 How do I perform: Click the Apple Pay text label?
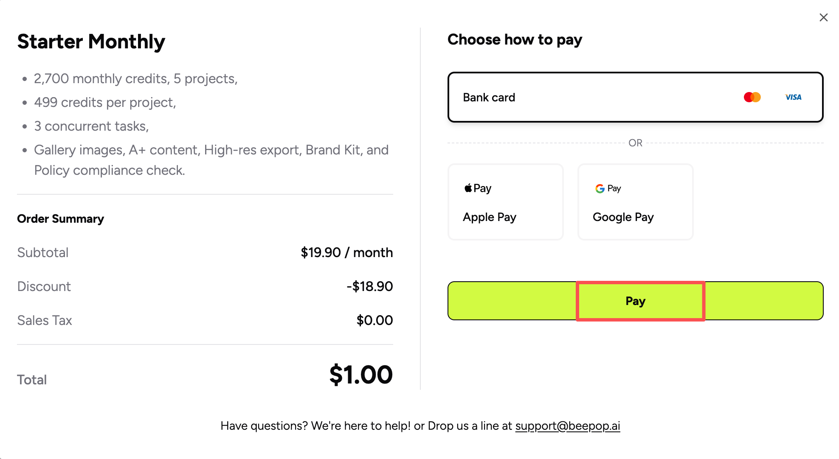(x=490, y=217)
